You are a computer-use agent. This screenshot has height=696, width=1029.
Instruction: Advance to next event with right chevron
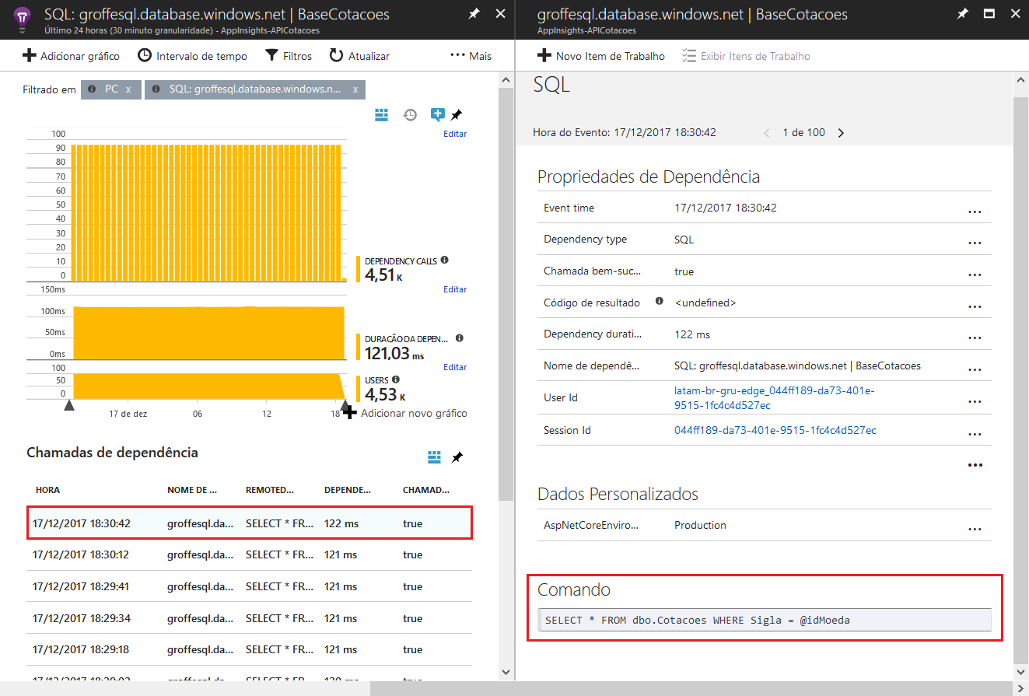pyautogui.click(x=841, y=132)
